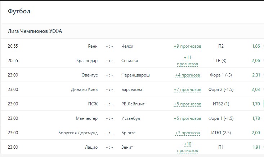Expand +7 прогнозов for Динамо Киев–Барселона
264x157 pixels.
[x=187, y=90]
